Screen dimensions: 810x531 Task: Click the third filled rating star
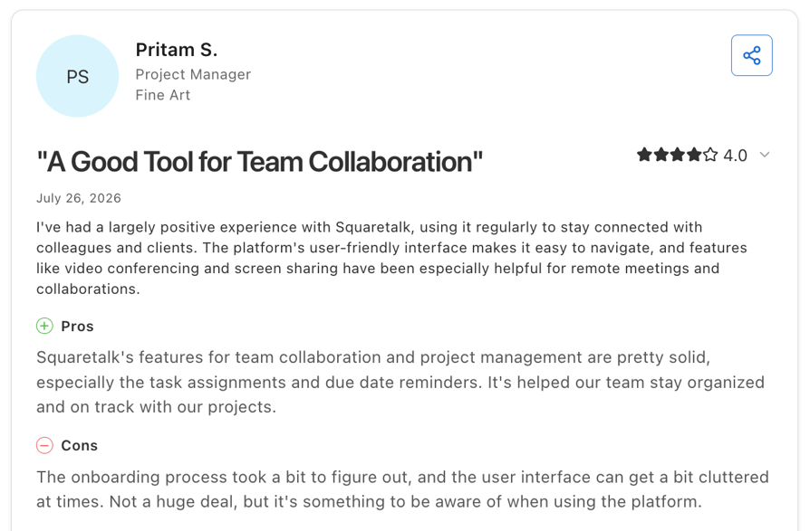tap(678, 154)
